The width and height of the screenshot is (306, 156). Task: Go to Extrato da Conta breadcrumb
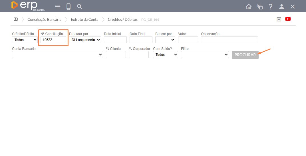pos(84,20)
